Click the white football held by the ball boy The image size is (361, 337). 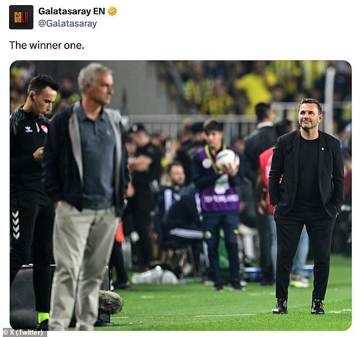[227, 159]
